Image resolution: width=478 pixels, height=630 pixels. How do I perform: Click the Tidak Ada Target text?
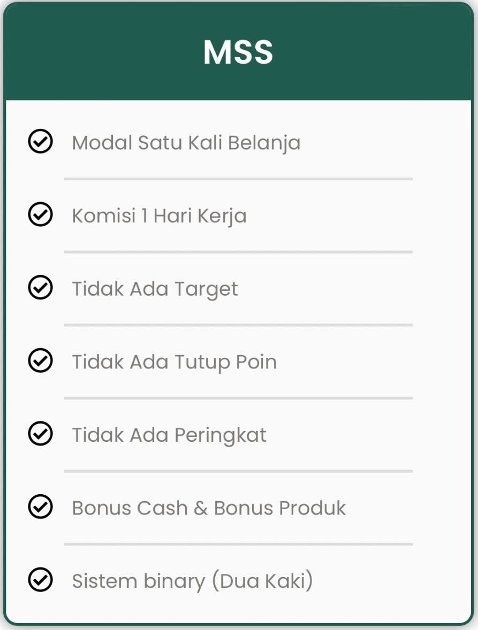pos(155,289)
